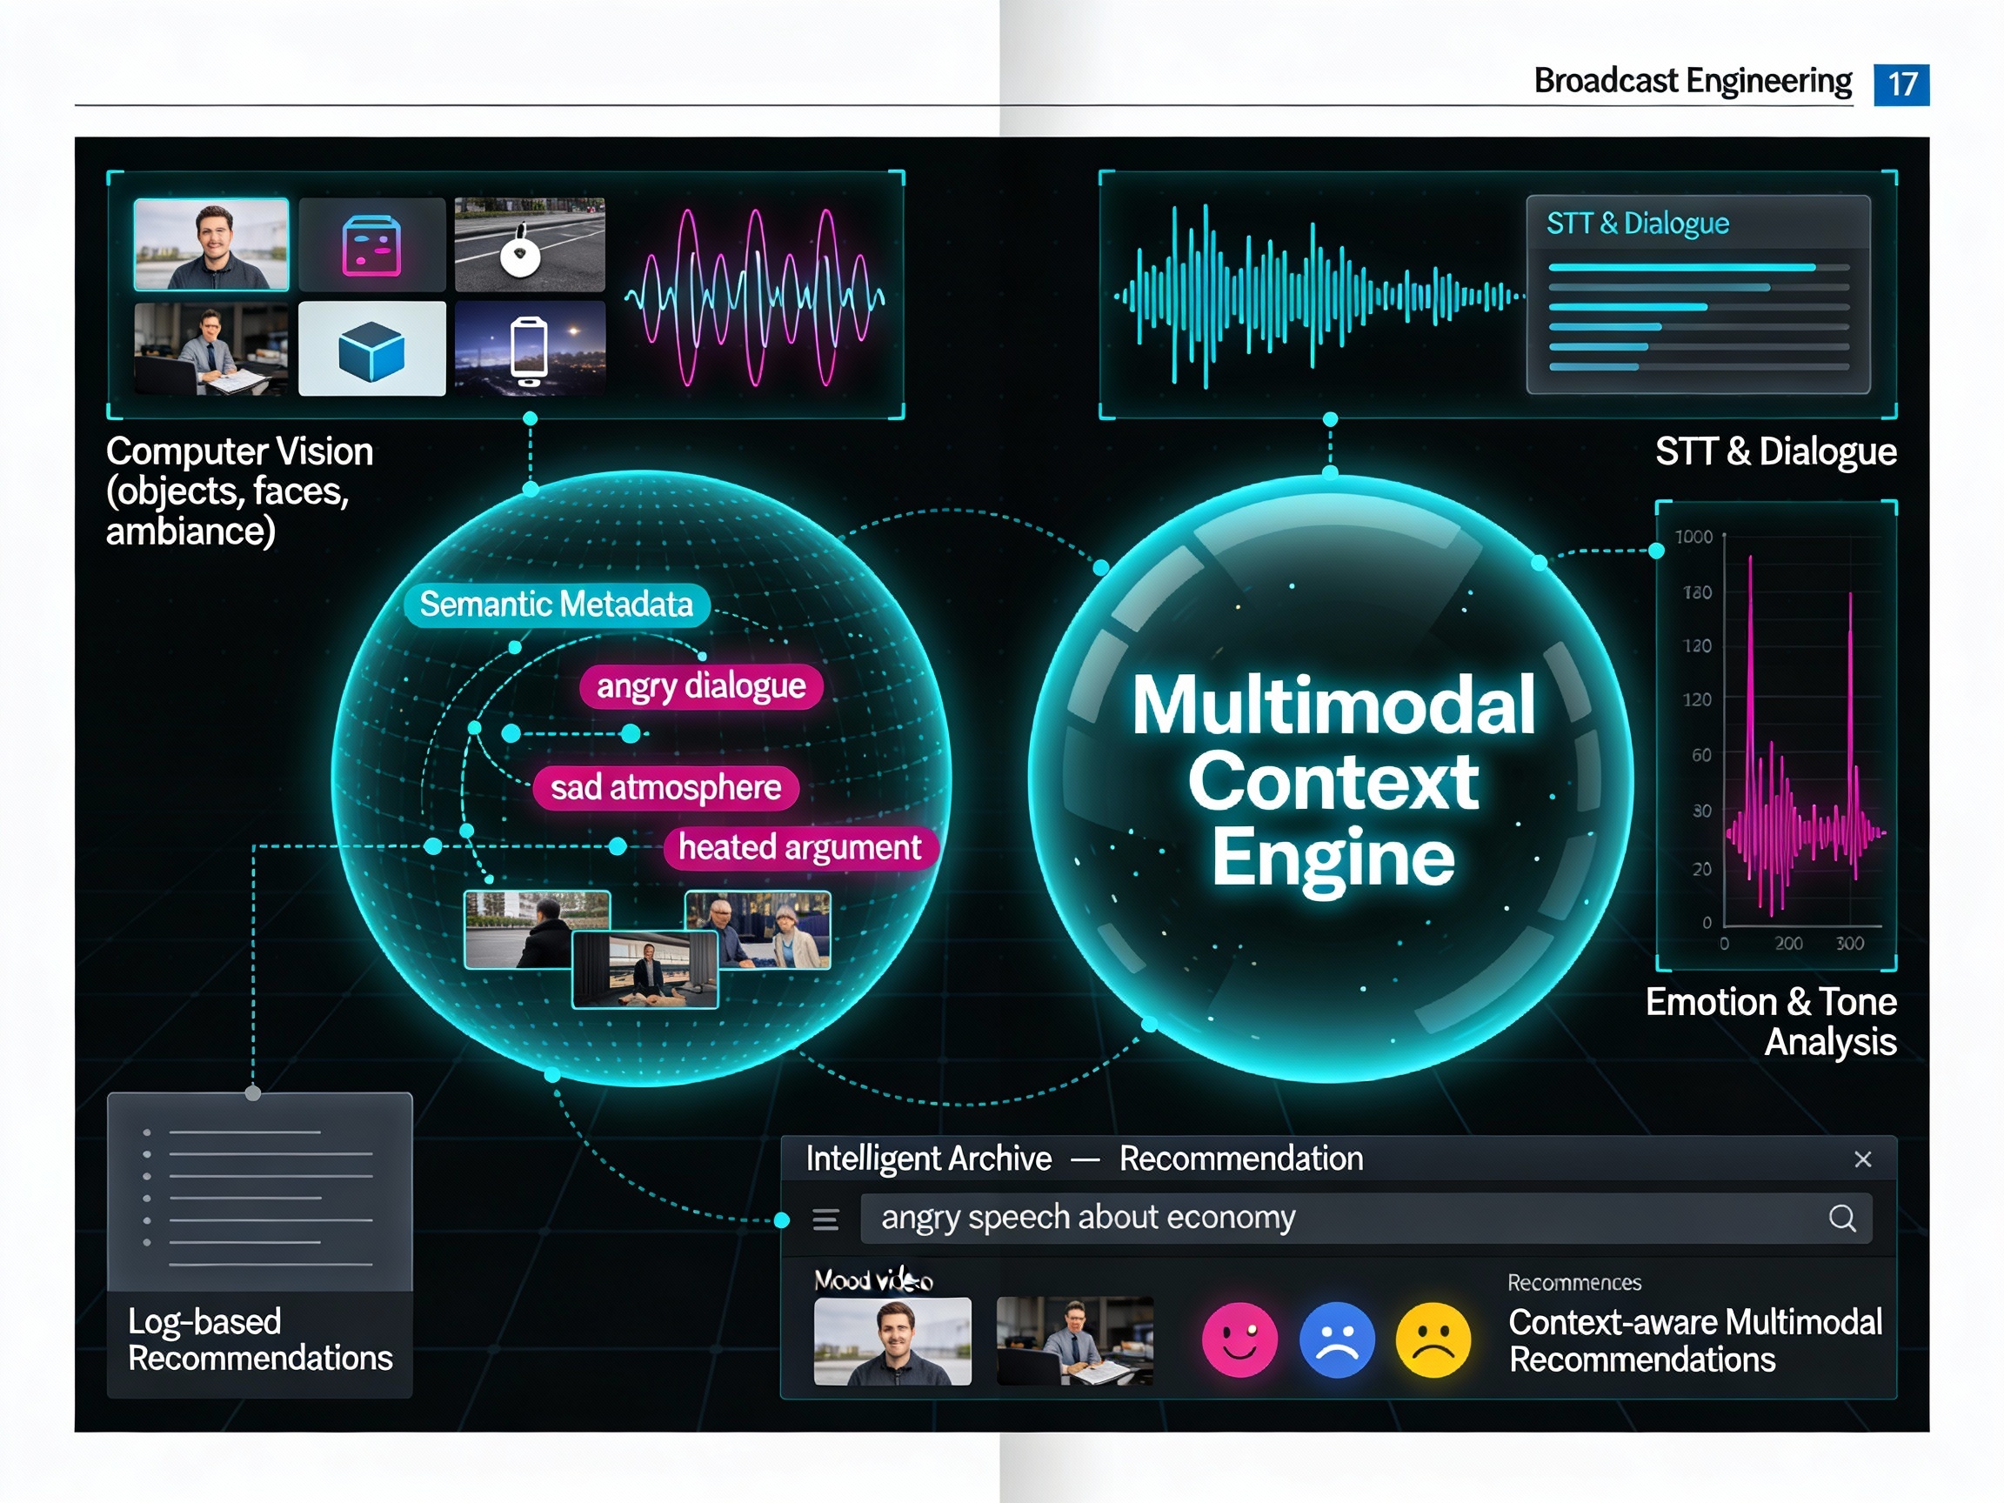This screenshot has width=2004, height=1503.
Task: Click the 'Multimodal Context Engine' sphere
Action: (x=1332, y=779)
